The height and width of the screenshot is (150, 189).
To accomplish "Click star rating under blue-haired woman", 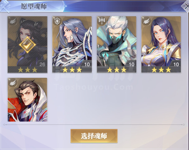I will pos(161,70).
